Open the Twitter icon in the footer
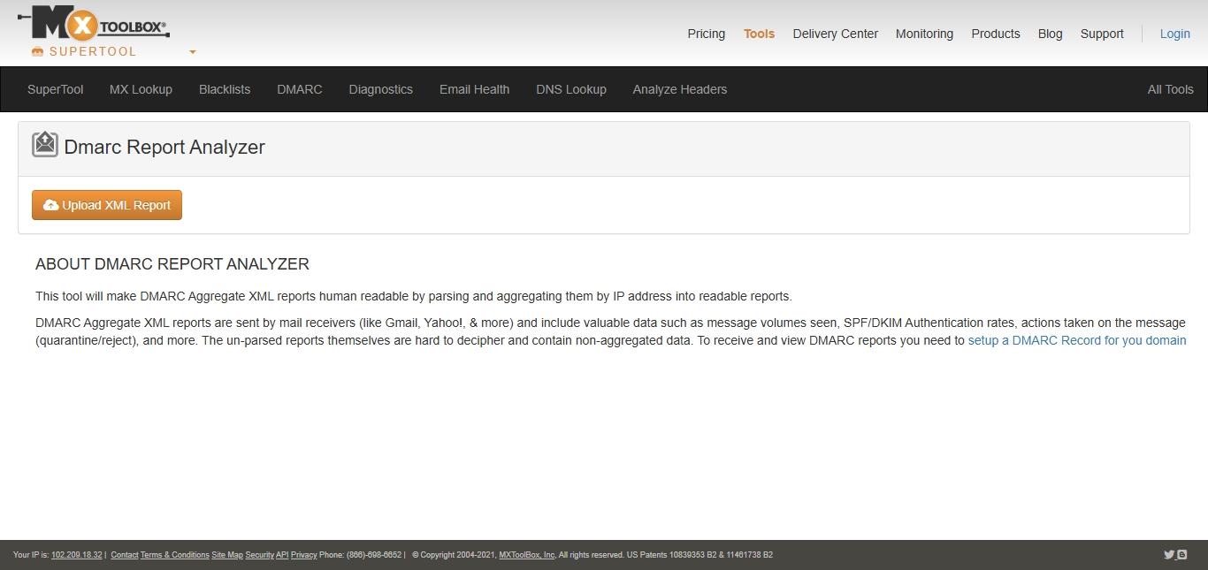Viewport: 1208px width, 570px height. (x=1169, y=554)
